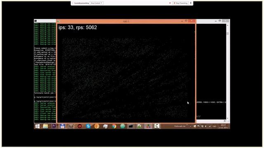Viewport: 264px width, 148px height.
Task: Open Google Chrome from the taskbar
Action: pos(114,126)
